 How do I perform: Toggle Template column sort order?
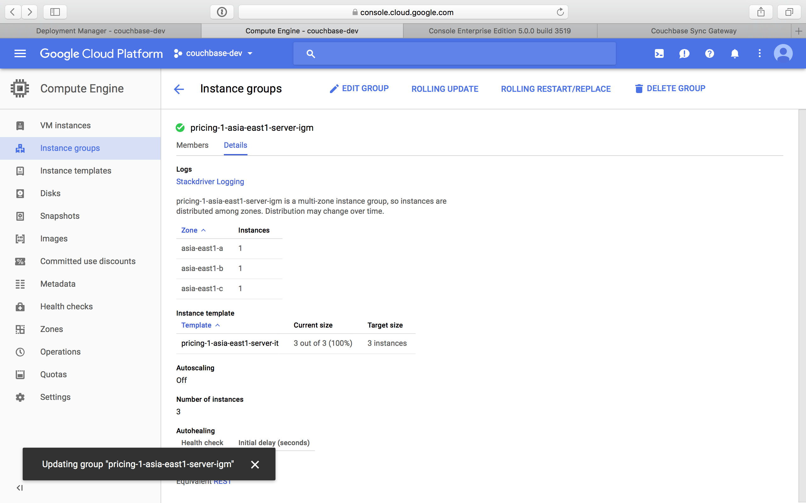tap(200, 325)
